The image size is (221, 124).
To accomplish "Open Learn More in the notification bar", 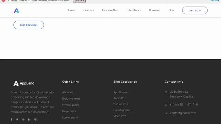I will [x=214, y=1].
